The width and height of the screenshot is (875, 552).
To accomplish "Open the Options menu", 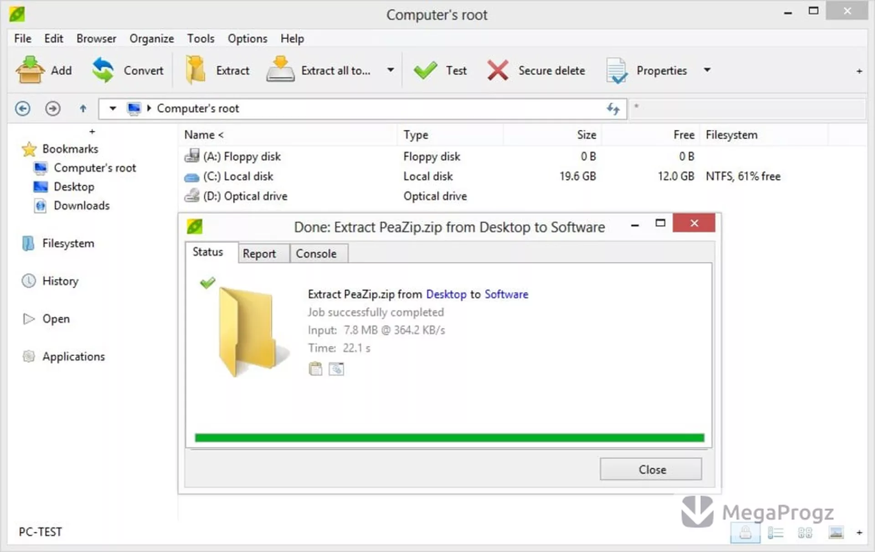I will pyautogui.click(x=247, y=39).
